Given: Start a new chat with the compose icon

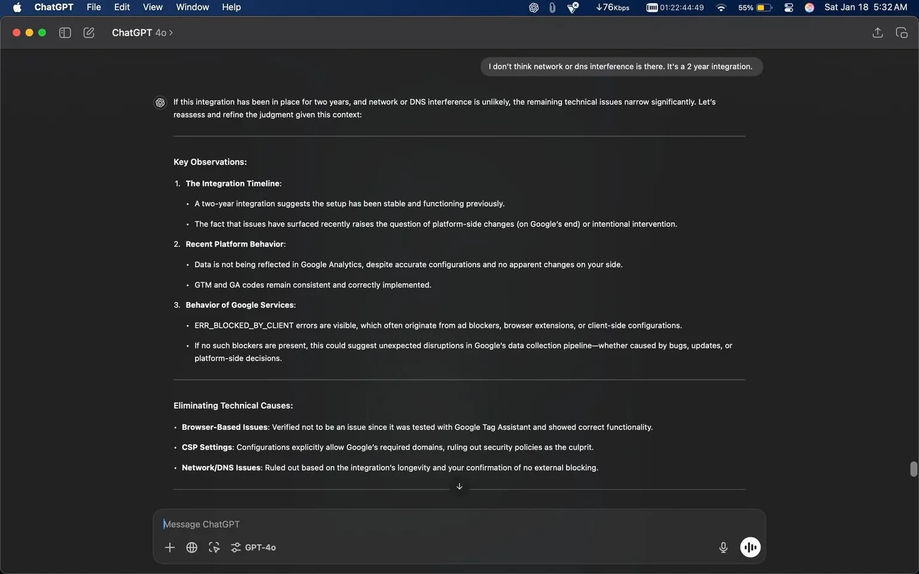Looking at the screenshot, I should (89, 33).
